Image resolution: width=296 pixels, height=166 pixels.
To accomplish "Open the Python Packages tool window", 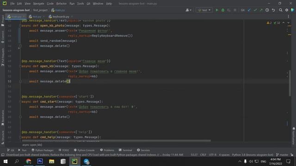I will 43,150.
